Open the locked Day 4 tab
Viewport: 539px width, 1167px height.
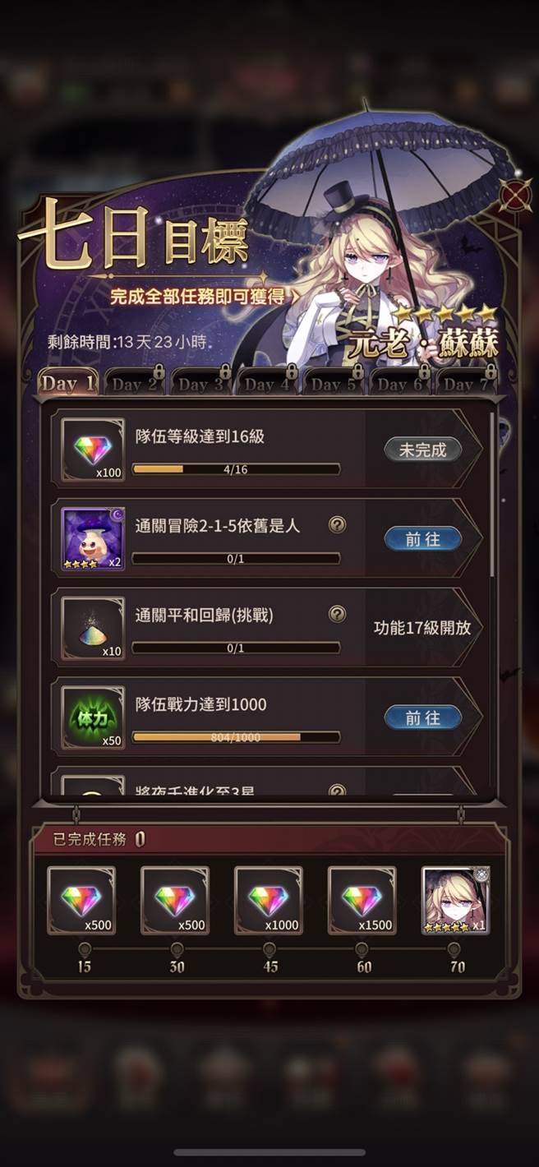tap(268, 384)
